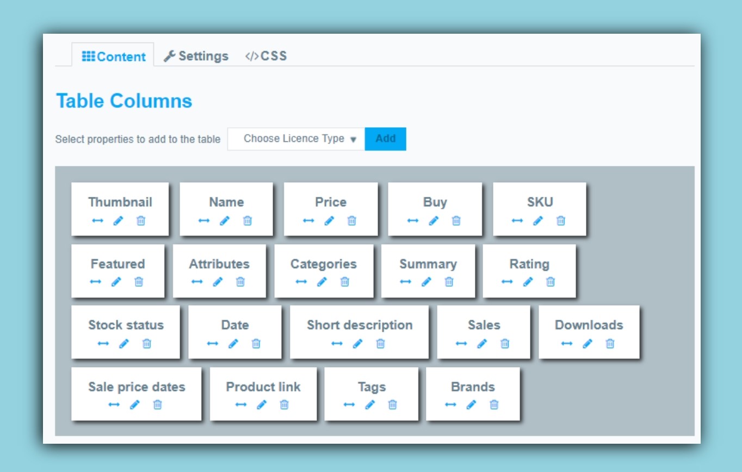Edit the Sales column with the pencil icon
Viewport: 742px width, 472px height.
click(483, 344)
